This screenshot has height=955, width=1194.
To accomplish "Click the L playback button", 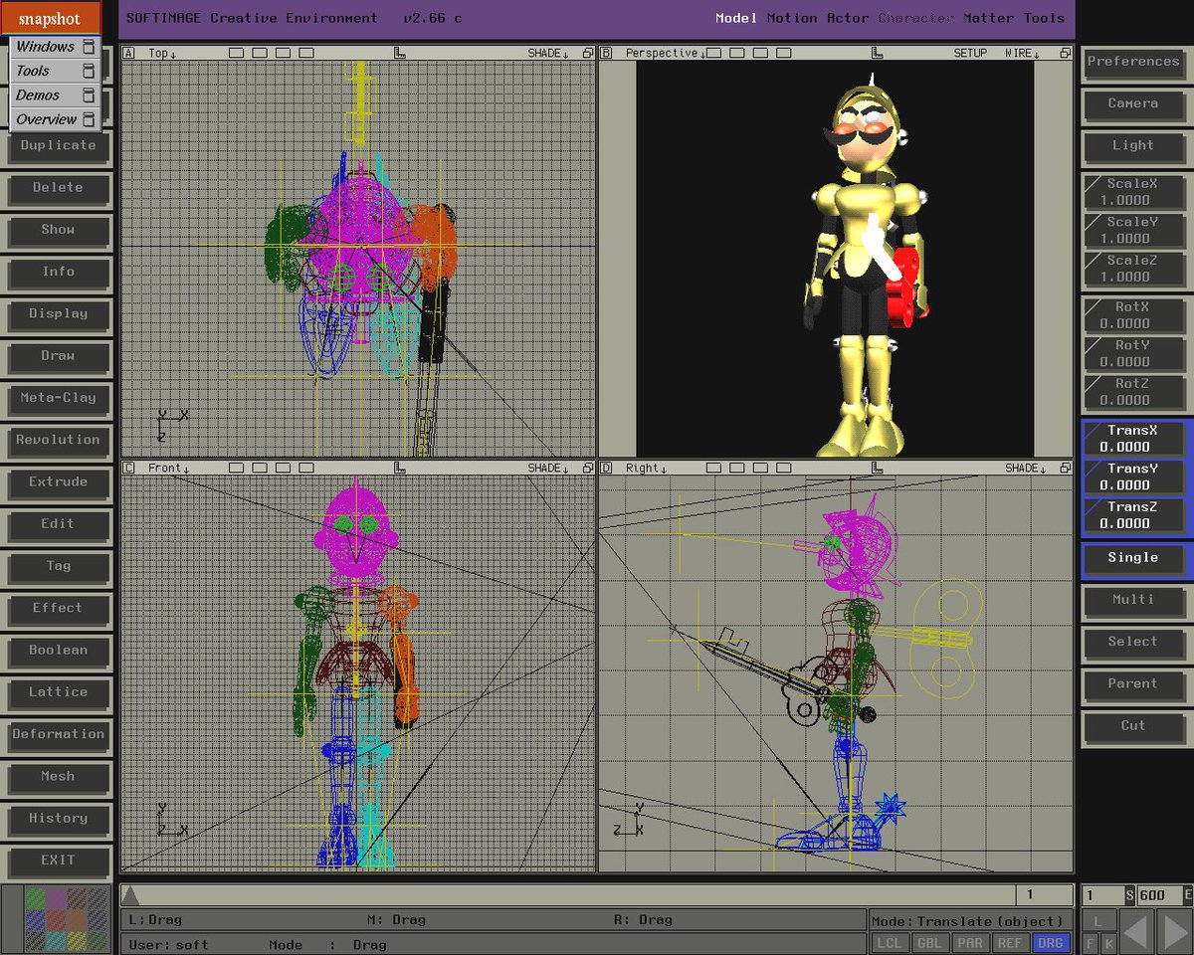I will coord(1098,921).
